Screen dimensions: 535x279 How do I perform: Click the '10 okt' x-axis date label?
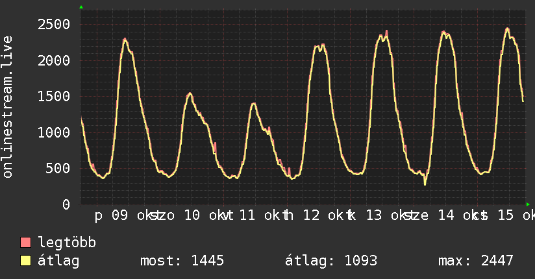click(x=209, y=215)
